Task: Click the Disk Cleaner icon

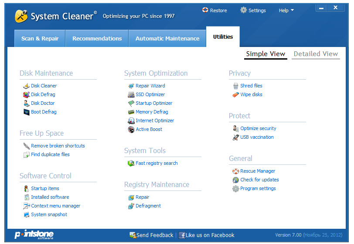Action: [27, 86]
